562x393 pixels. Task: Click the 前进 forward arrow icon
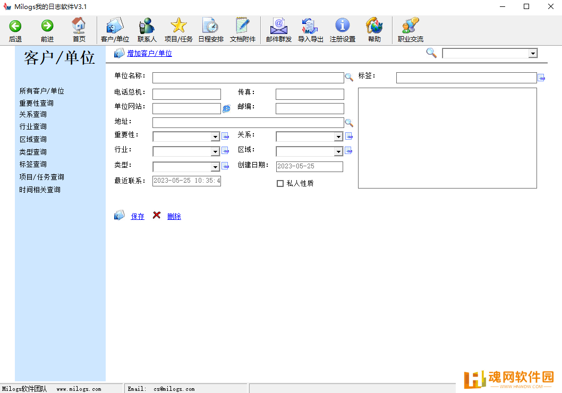[47, 26]
